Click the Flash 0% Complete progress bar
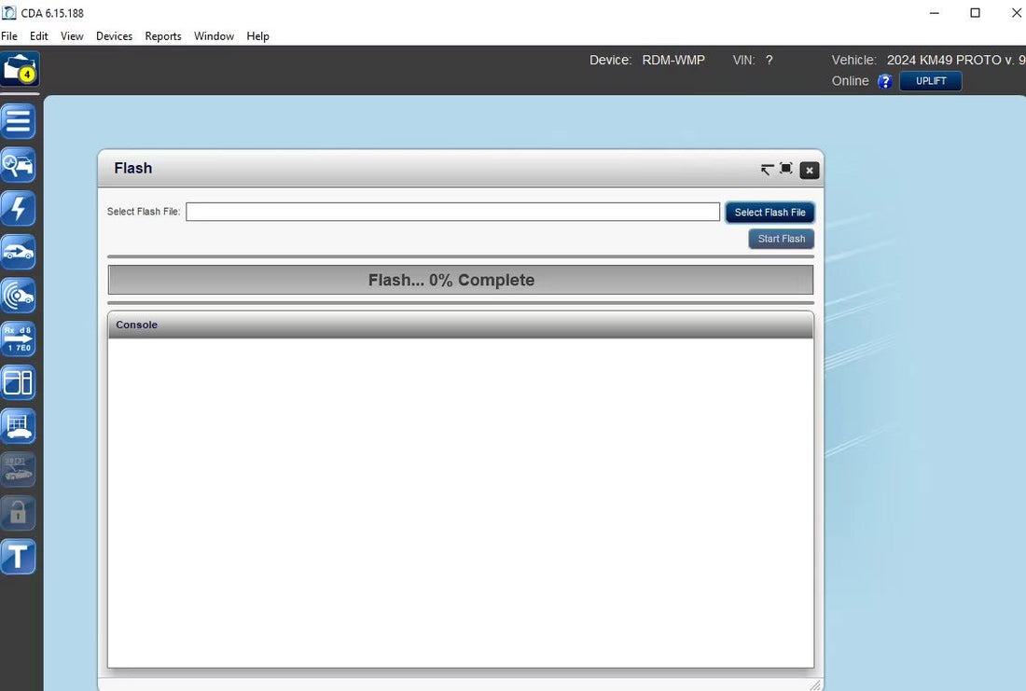The image size is (1026, 691). click(460, 280)
